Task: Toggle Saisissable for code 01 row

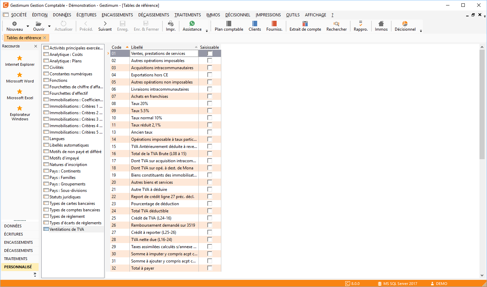Action: [210, 54]
